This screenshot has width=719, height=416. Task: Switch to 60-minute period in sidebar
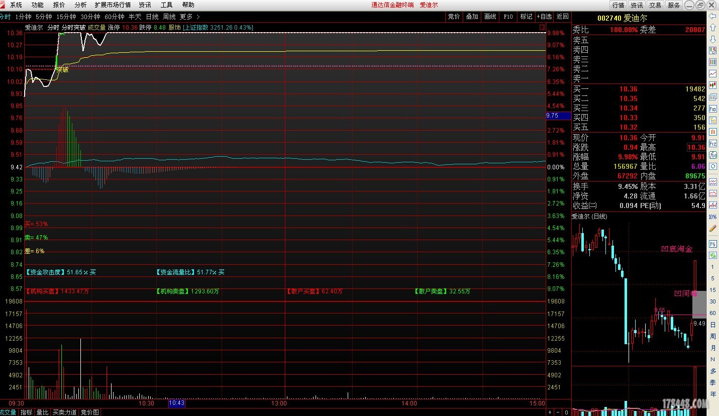point(712,314)
